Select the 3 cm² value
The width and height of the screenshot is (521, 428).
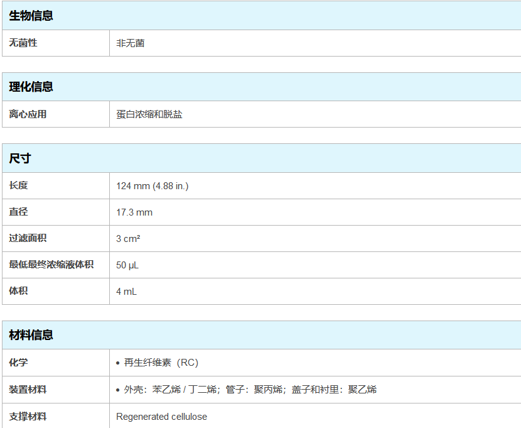pos(128,239)
